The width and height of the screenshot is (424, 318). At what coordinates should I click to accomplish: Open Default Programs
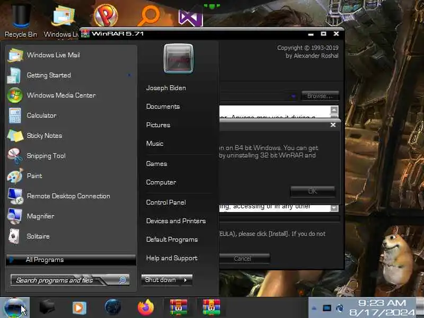pos(172,240)
